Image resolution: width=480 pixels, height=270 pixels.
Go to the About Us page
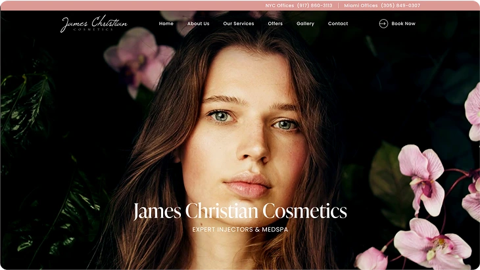pyautogui.click(x=199, y=24)
